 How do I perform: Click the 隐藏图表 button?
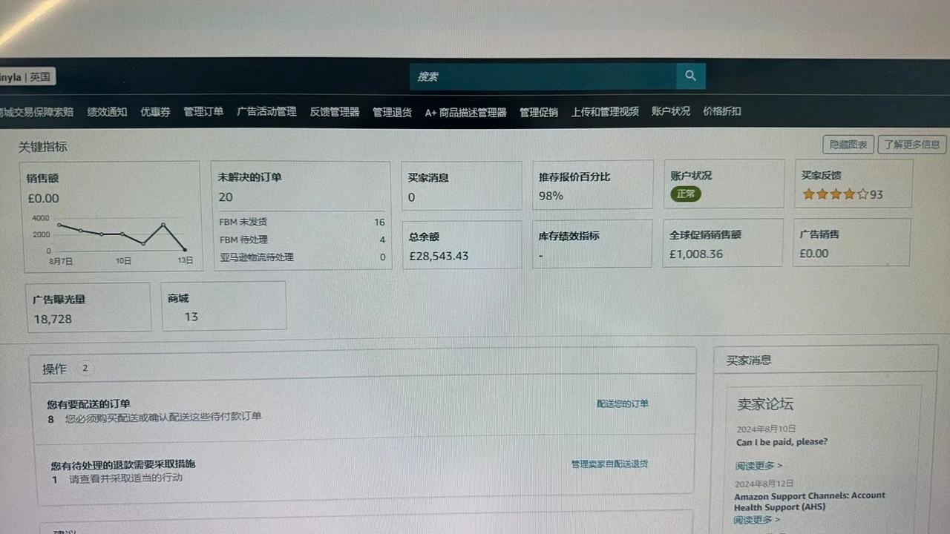coord(848,145)
